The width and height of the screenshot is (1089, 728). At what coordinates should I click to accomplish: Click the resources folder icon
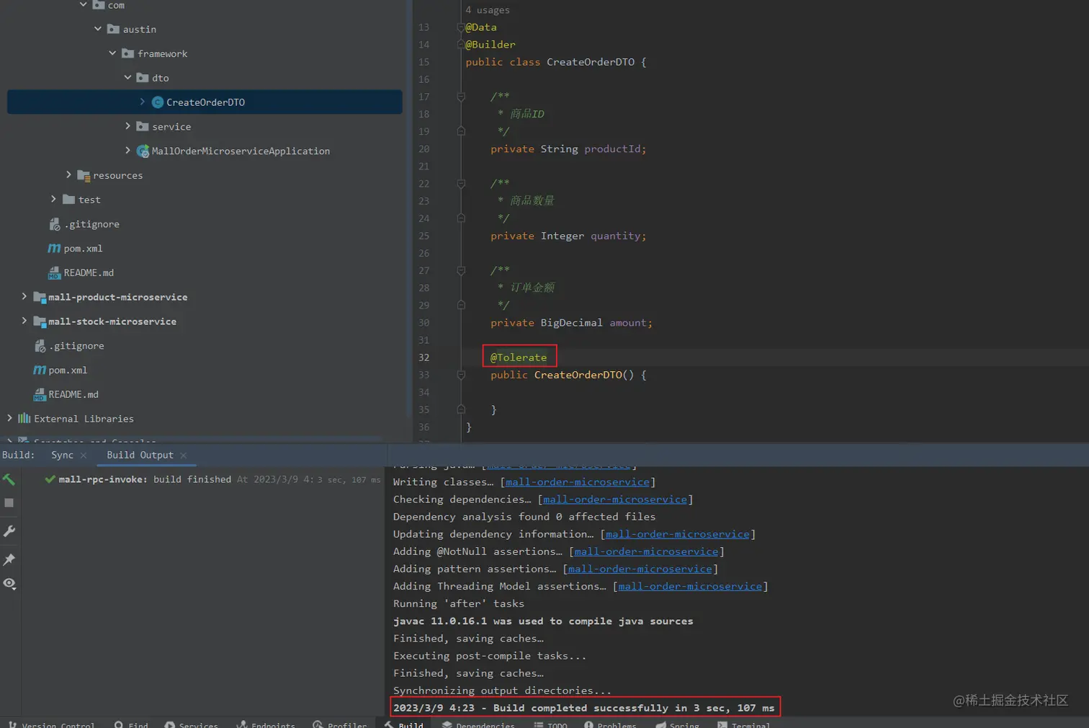tap(84, 175)
